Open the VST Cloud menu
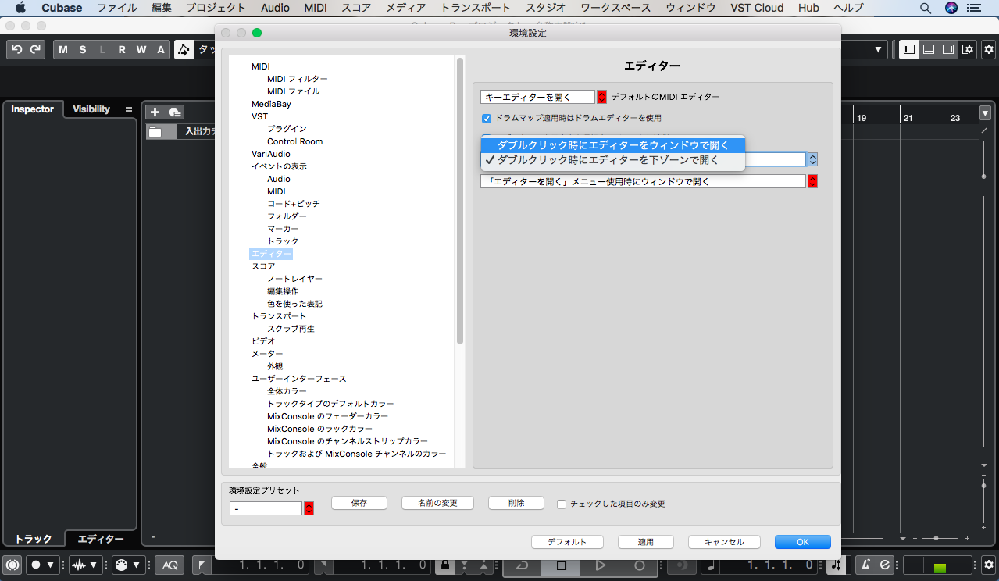Image resolution: width=999 pixels, height=581 pixels. [x=757, y=8]
